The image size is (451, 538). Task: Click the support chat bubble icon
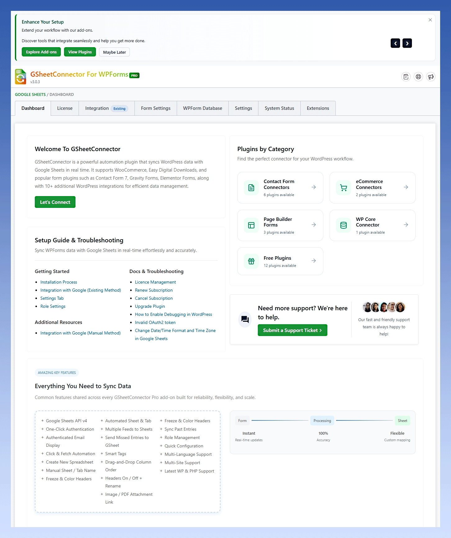coord(245,319)
